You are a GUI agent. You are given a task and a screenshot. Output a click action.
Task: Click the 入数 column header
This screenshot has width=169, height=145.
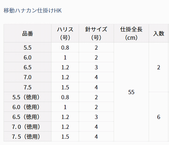pos(159,33)
